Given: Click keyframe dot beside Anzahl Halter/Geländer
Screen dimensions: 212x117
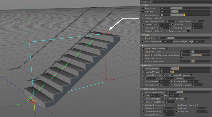Looking at the screenshot, I should pyautogui.click(x=143, y=92).
